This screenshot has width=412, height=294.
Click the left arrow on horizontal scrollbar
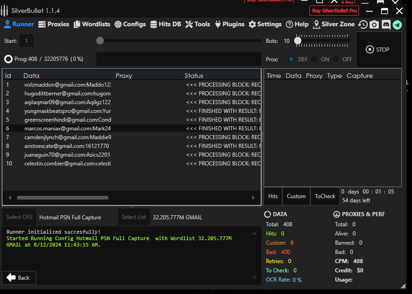pyautogui.click(x=10, y=198)
